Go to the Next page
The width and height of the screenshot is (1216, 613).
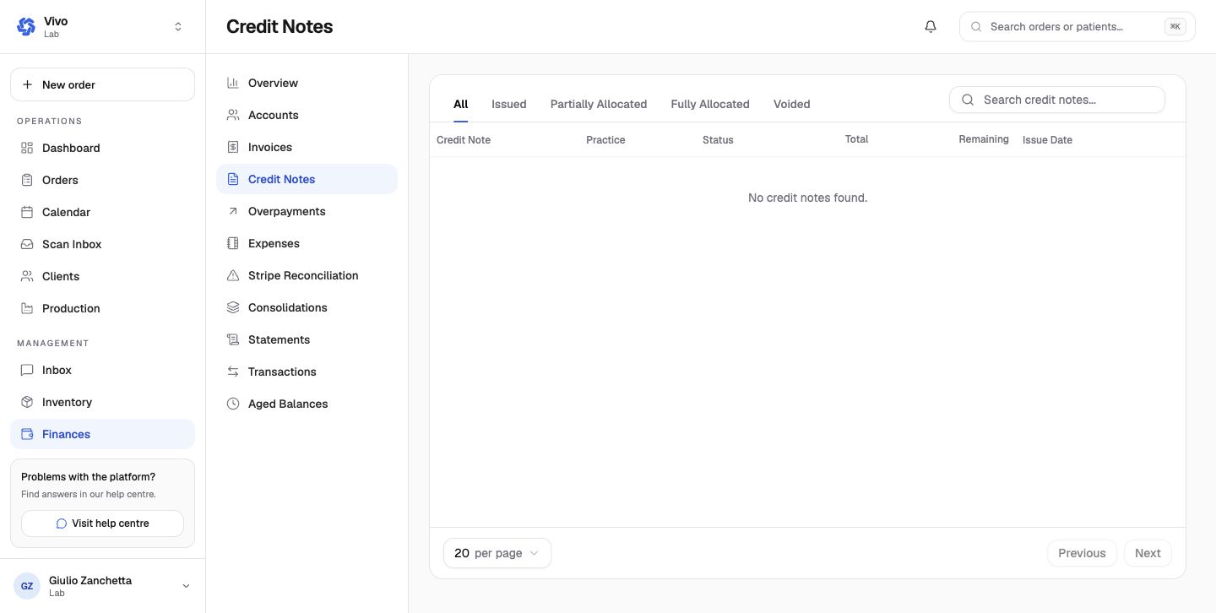point(1148,553)
